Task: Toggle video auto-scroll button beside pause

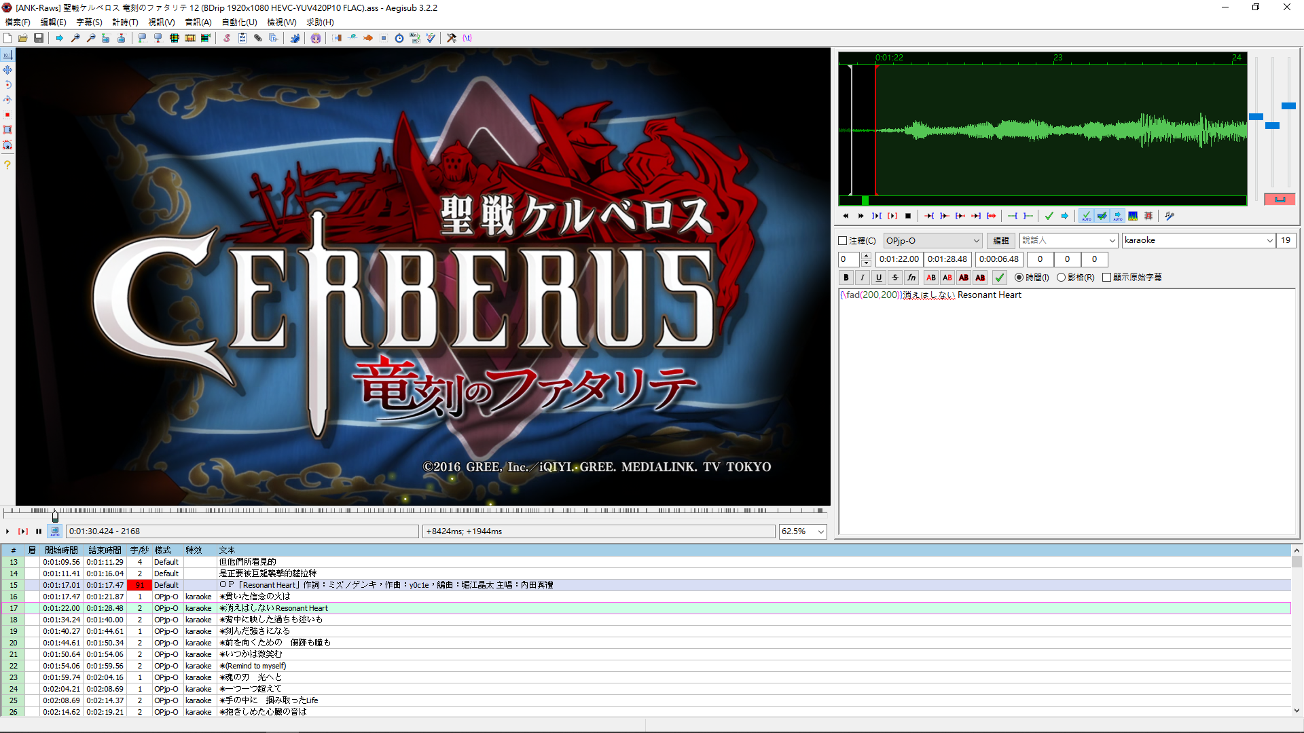Action: [55, 531]
